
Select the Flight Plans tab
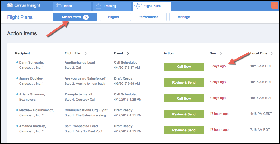click(x=152, y=6)
